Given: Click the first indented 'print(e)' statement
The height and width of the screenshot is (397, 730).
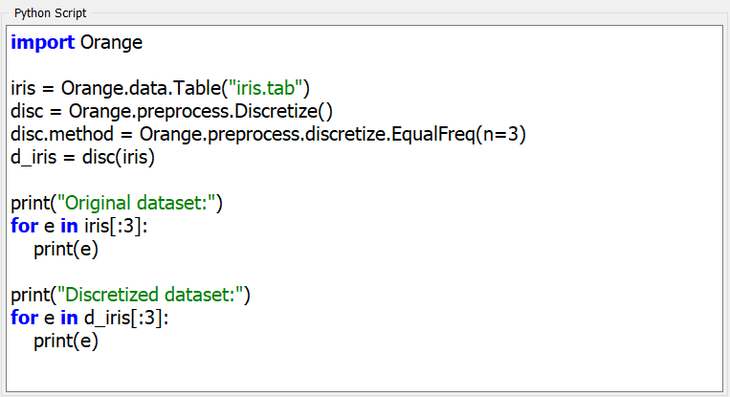Looking at the screenshot, I should click(66, 249).
